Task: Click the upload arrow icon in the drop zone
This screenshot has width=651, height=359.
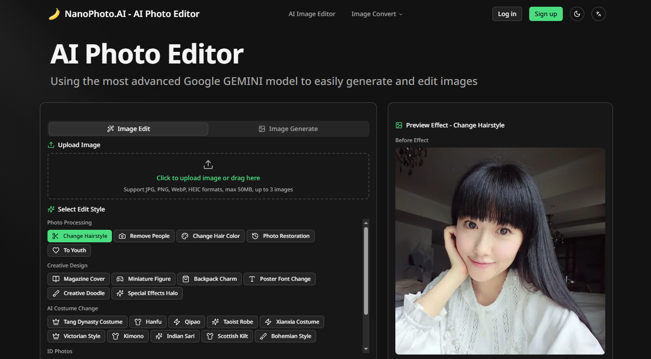Action: 208,164
